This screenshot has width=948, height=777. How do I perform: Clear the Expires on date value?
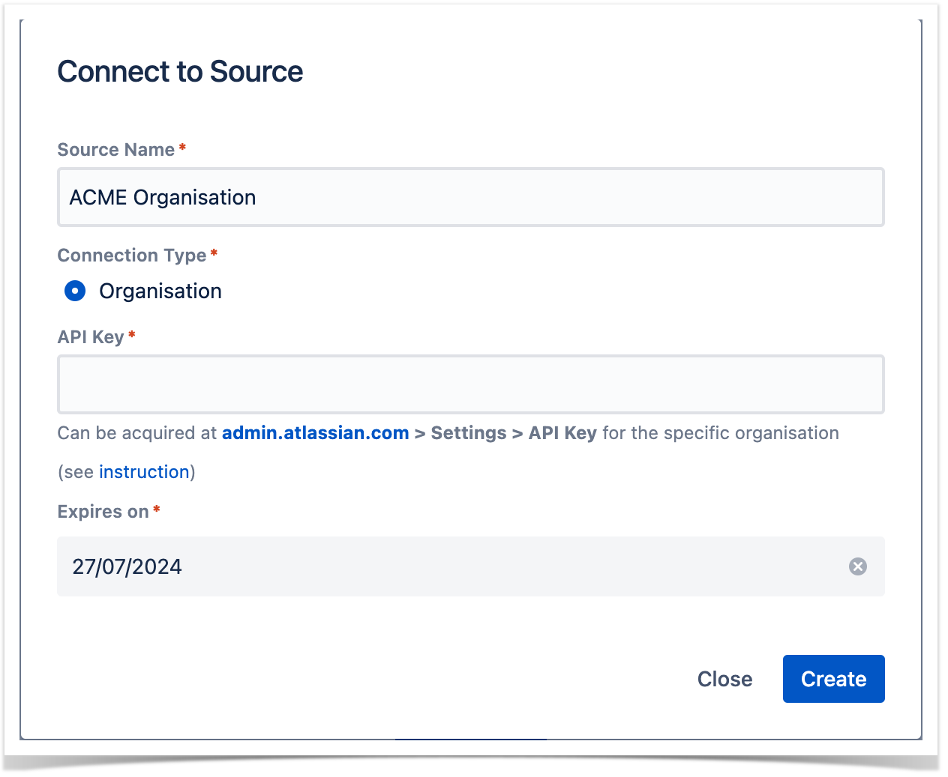(857, 566)
